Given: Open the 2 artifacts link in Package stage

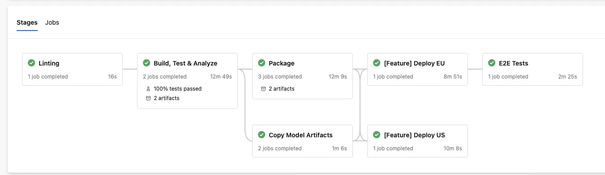Looking at the screenshot, I should pyautogui.click(x=282, y=89).
